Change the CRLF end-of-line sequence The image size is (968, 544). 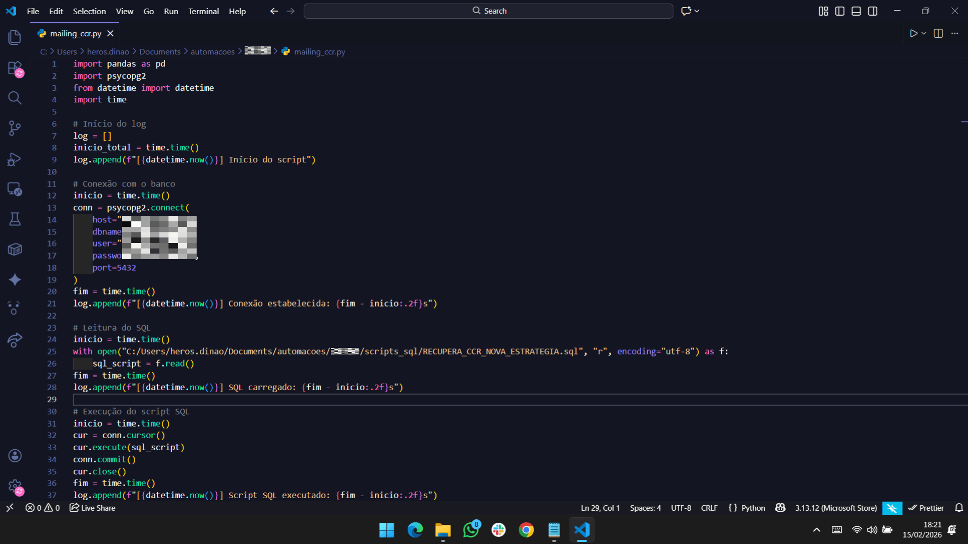tap(709, 508)
